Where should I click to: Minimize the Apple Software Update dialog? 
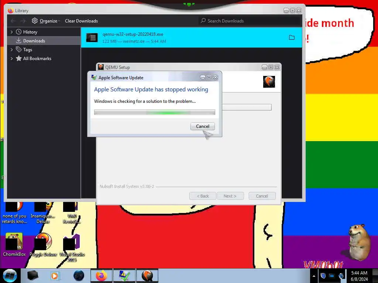click(x=203, y=77)
